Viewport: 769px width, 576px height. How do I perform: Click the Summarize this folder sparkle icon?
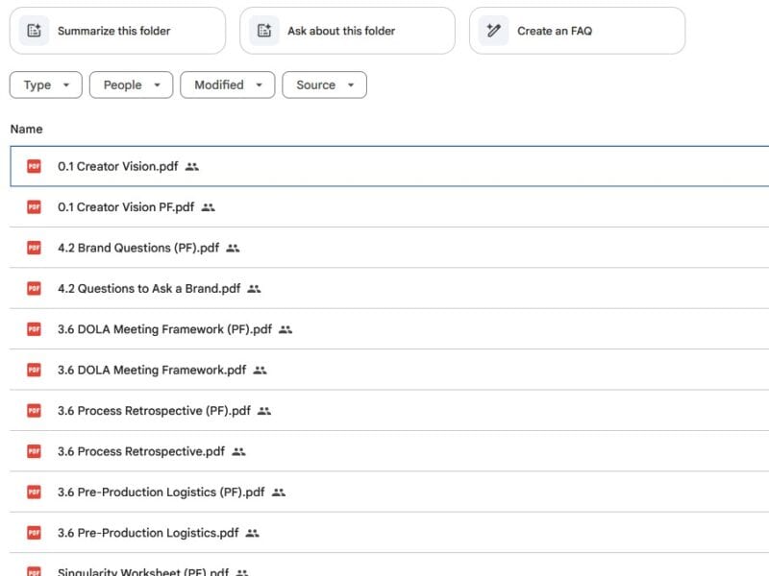pos(34,31)
